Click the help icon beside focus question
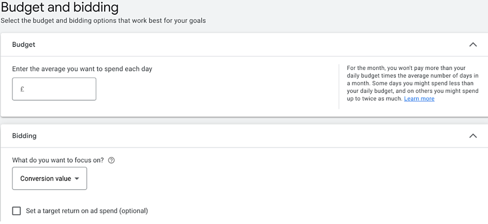 (112, 161)
